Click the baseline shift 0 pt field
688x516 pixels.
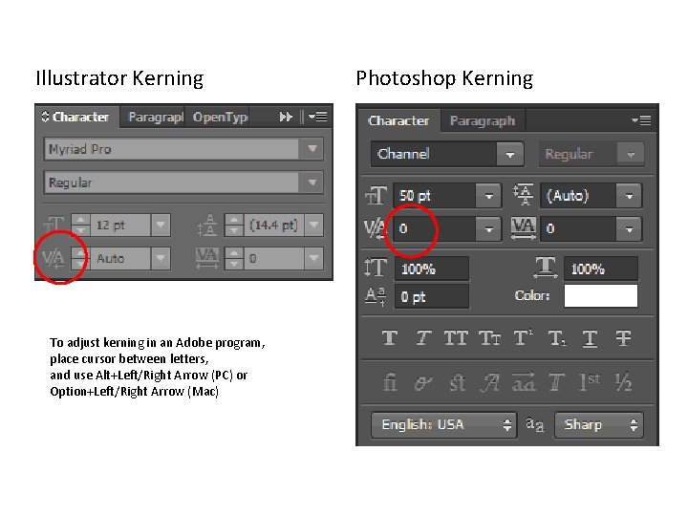(x=432, y=296)
